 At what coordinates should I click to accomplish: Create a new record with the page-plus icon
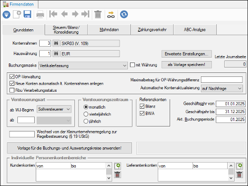click(17, 14)
